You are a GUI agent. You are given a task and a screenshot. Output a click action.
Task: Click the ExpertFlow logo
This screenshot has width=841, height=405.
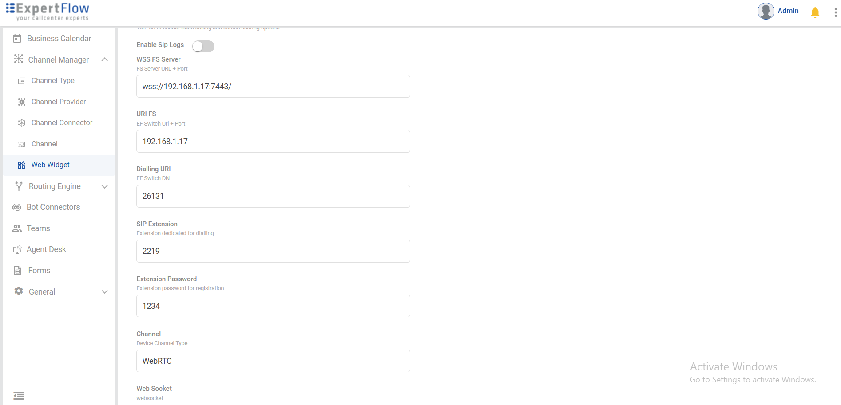48,12
